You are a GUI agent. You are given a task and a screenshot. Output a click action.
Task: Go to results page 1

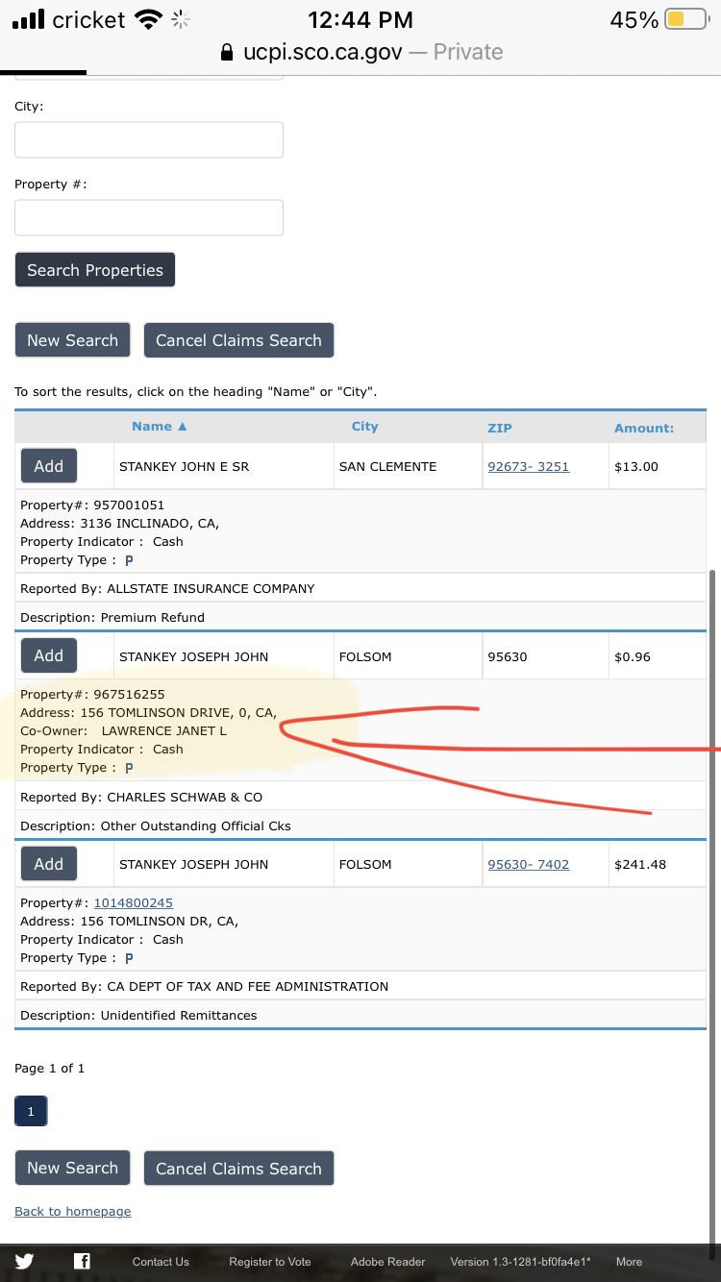click(31, 1111)
